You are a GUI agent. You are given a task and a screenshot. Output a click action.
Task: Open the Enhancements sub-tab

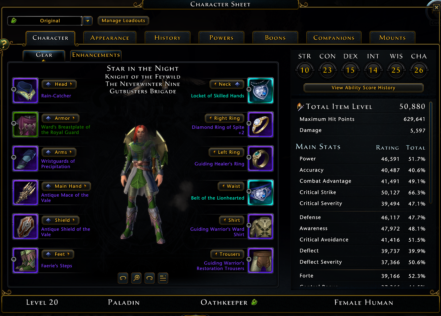pos(96,55)
